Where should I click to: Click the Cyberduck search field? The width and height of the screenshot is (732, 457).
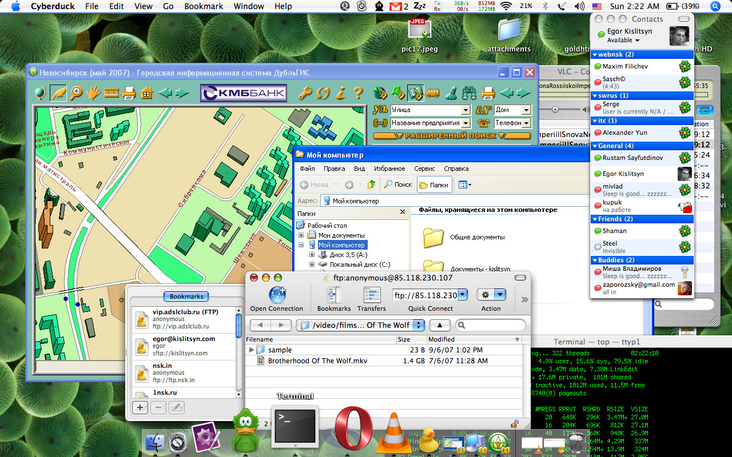point(490,325)
